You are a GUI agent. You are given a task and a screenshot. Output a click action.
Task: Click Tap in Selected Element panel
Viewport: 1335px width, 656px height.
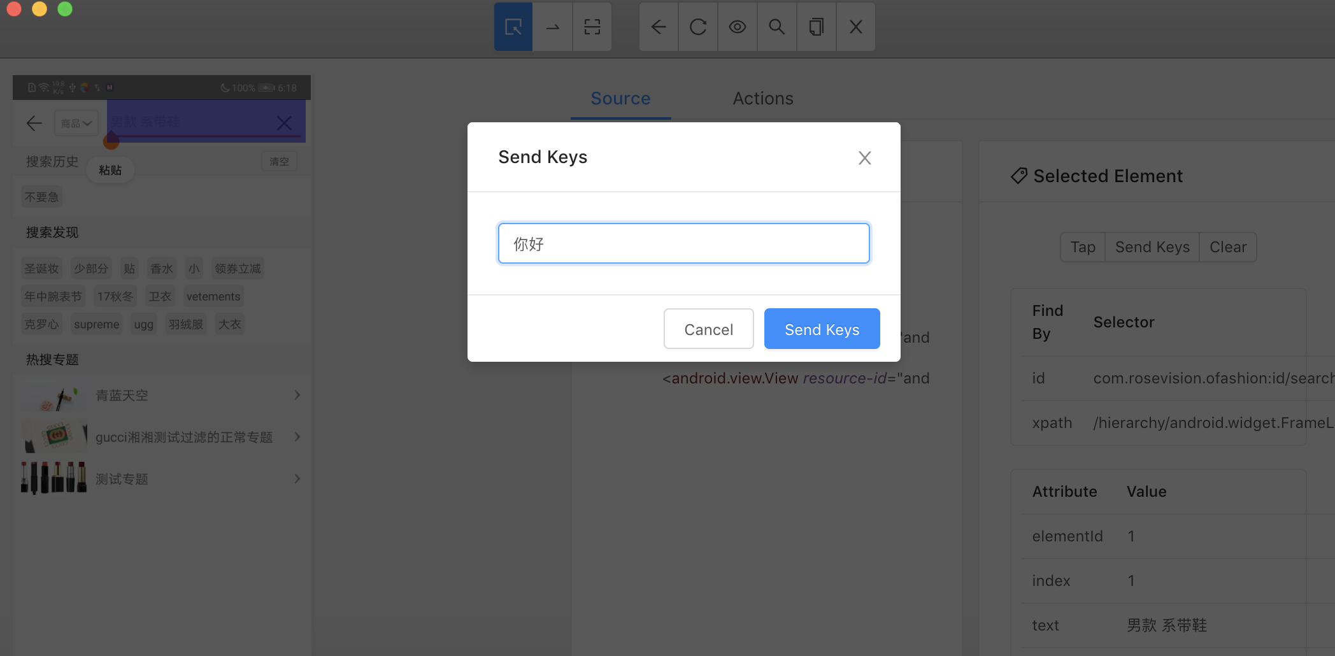click(x=1083, y=247)
